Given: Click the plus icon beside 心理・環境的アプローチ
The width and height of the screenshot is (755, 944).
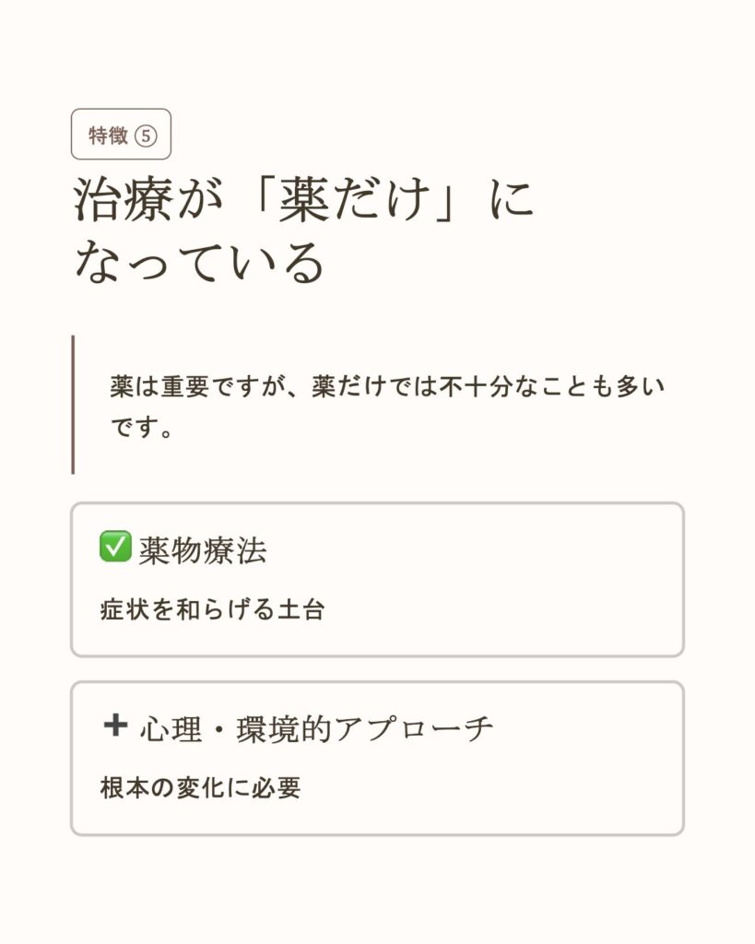Looking at the screenshot, I should point(115,726).
